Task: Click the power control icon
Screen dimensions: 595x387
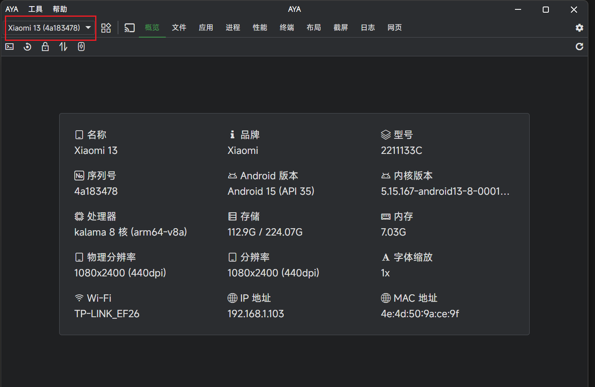Action: click(81, 47)
